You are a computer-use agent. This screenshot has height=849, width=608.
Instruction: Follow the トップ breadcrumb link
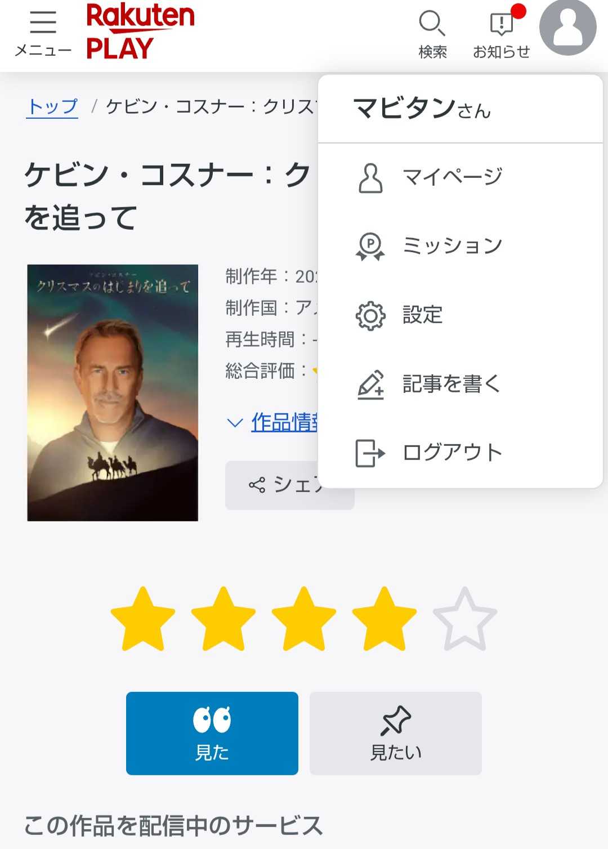(52, 106)
